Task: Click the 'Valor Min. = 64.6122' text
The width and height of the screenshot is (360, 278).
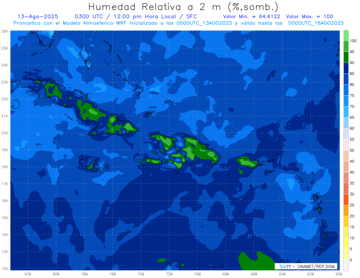Action: tap(252, 16)
